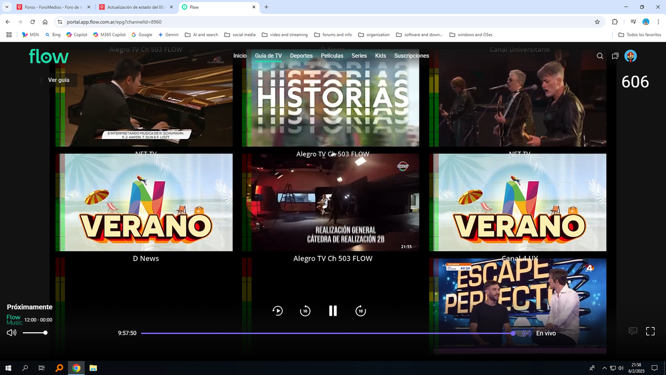Open the Películas section
666x375 pixels.
332,56
